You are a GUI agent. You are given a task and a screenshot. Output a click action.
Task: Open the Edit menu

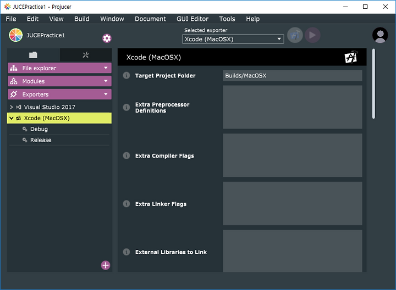tap(32, 19)
